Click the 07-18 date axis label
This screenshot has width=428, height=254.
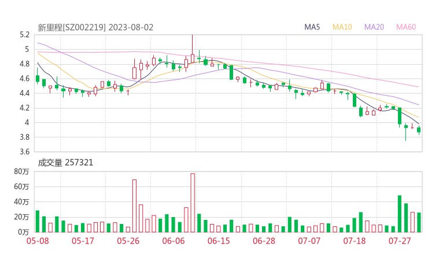[x=355, y=241]
